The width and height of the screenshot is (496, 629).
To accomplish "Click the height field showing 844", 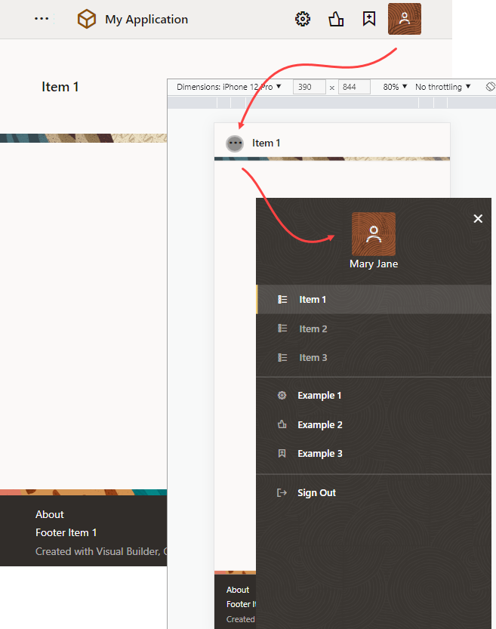I will click(354, 87).
